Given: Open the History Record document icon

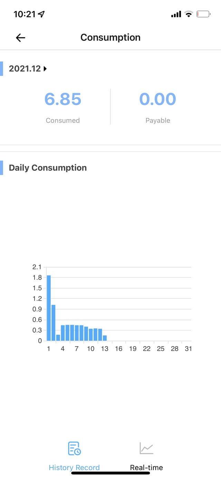Looking at the screenshot, I should click(74, 448).
